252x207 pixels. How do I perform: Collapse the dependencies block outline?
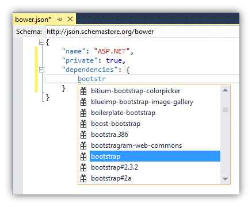[x=41, y=70]
